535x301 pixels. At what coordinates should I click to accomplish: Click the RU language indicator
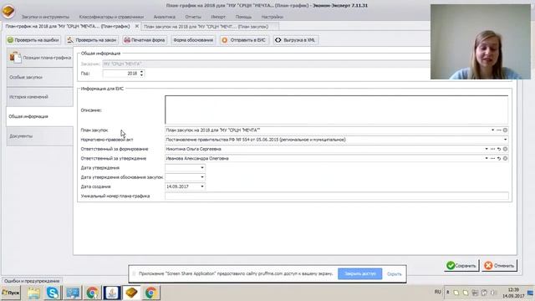(x=438, y=292)
